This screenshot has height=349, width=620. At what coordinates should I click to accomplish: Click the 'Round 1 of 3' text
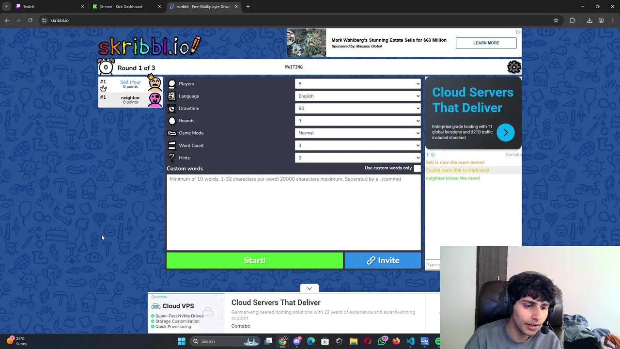click(x=136, y=68)
